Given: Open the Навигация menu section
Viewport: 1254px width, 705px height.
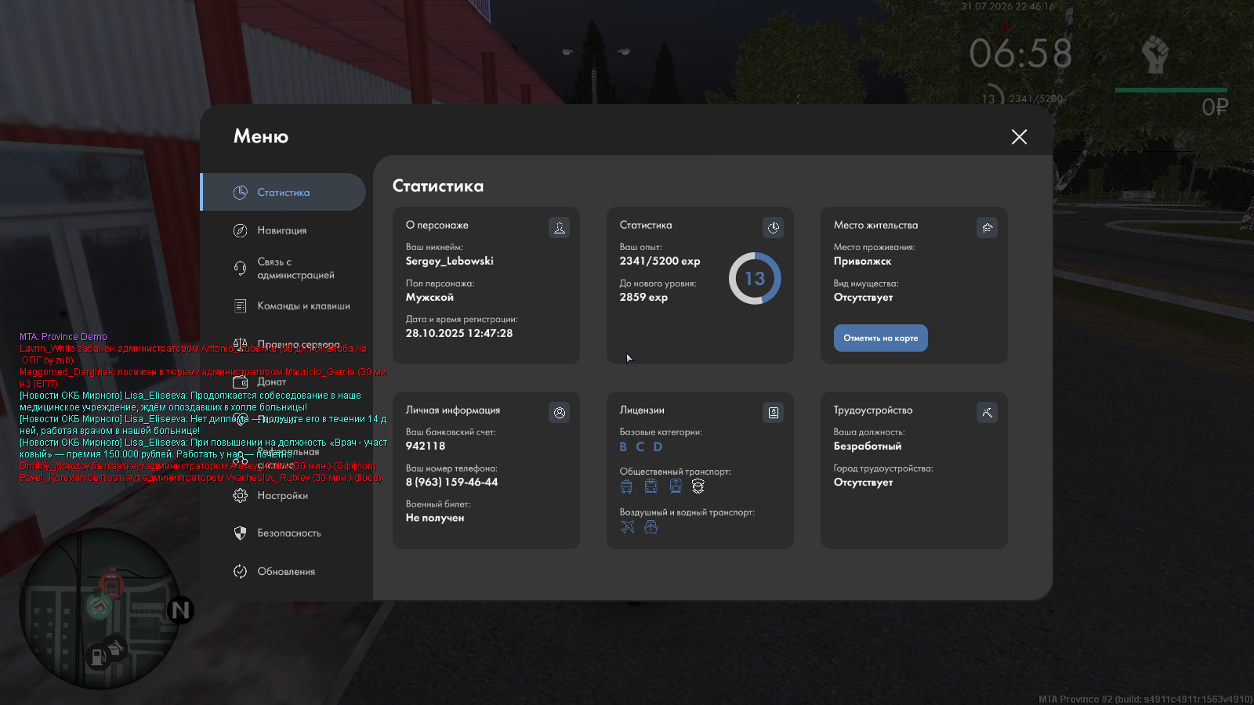Looking at the screenshot, I should (x=283, y=230).
